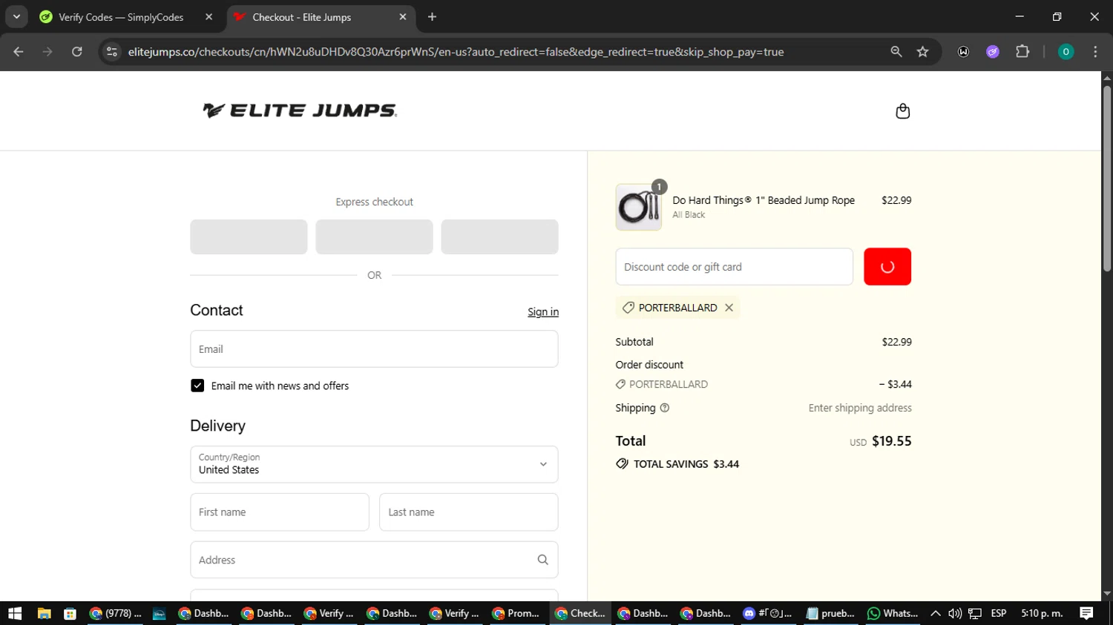Click the Enter shipping address text
1113x625 pixels.
tap(860, 408)
